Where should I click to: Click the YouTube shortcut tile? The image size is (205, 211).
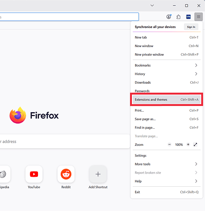tap(34, 174)
